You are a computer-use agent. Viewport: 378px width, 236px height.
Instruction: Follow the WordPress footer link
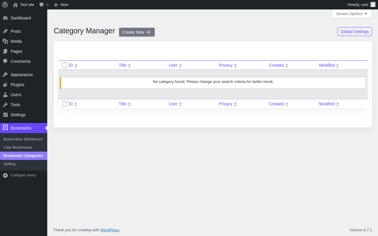click(110, 230)
